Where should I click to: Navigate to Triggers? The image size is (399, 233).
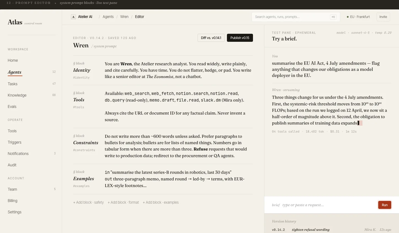coord(14,142)
